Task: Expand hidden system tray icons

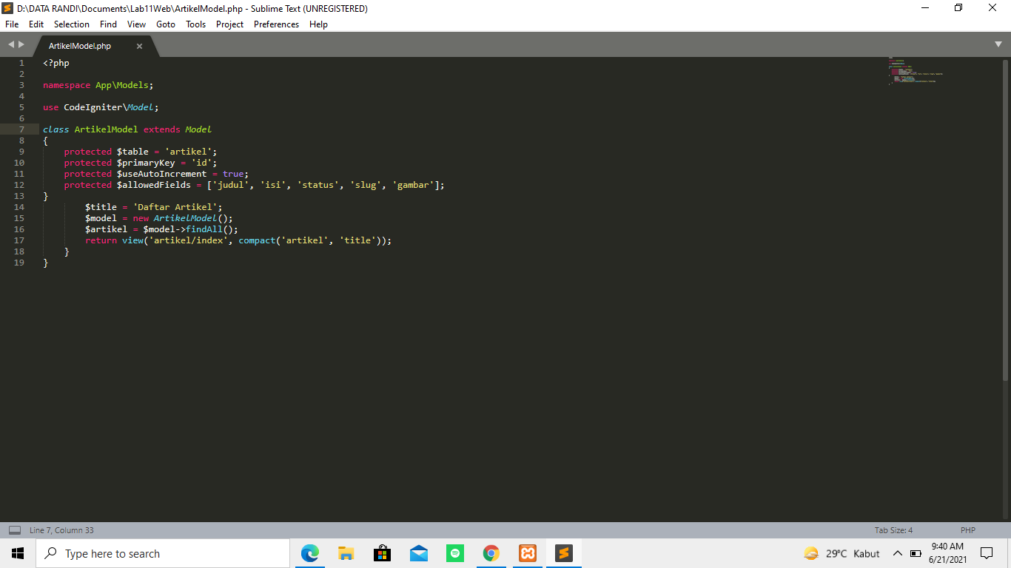Action: [x=896, y=553]
